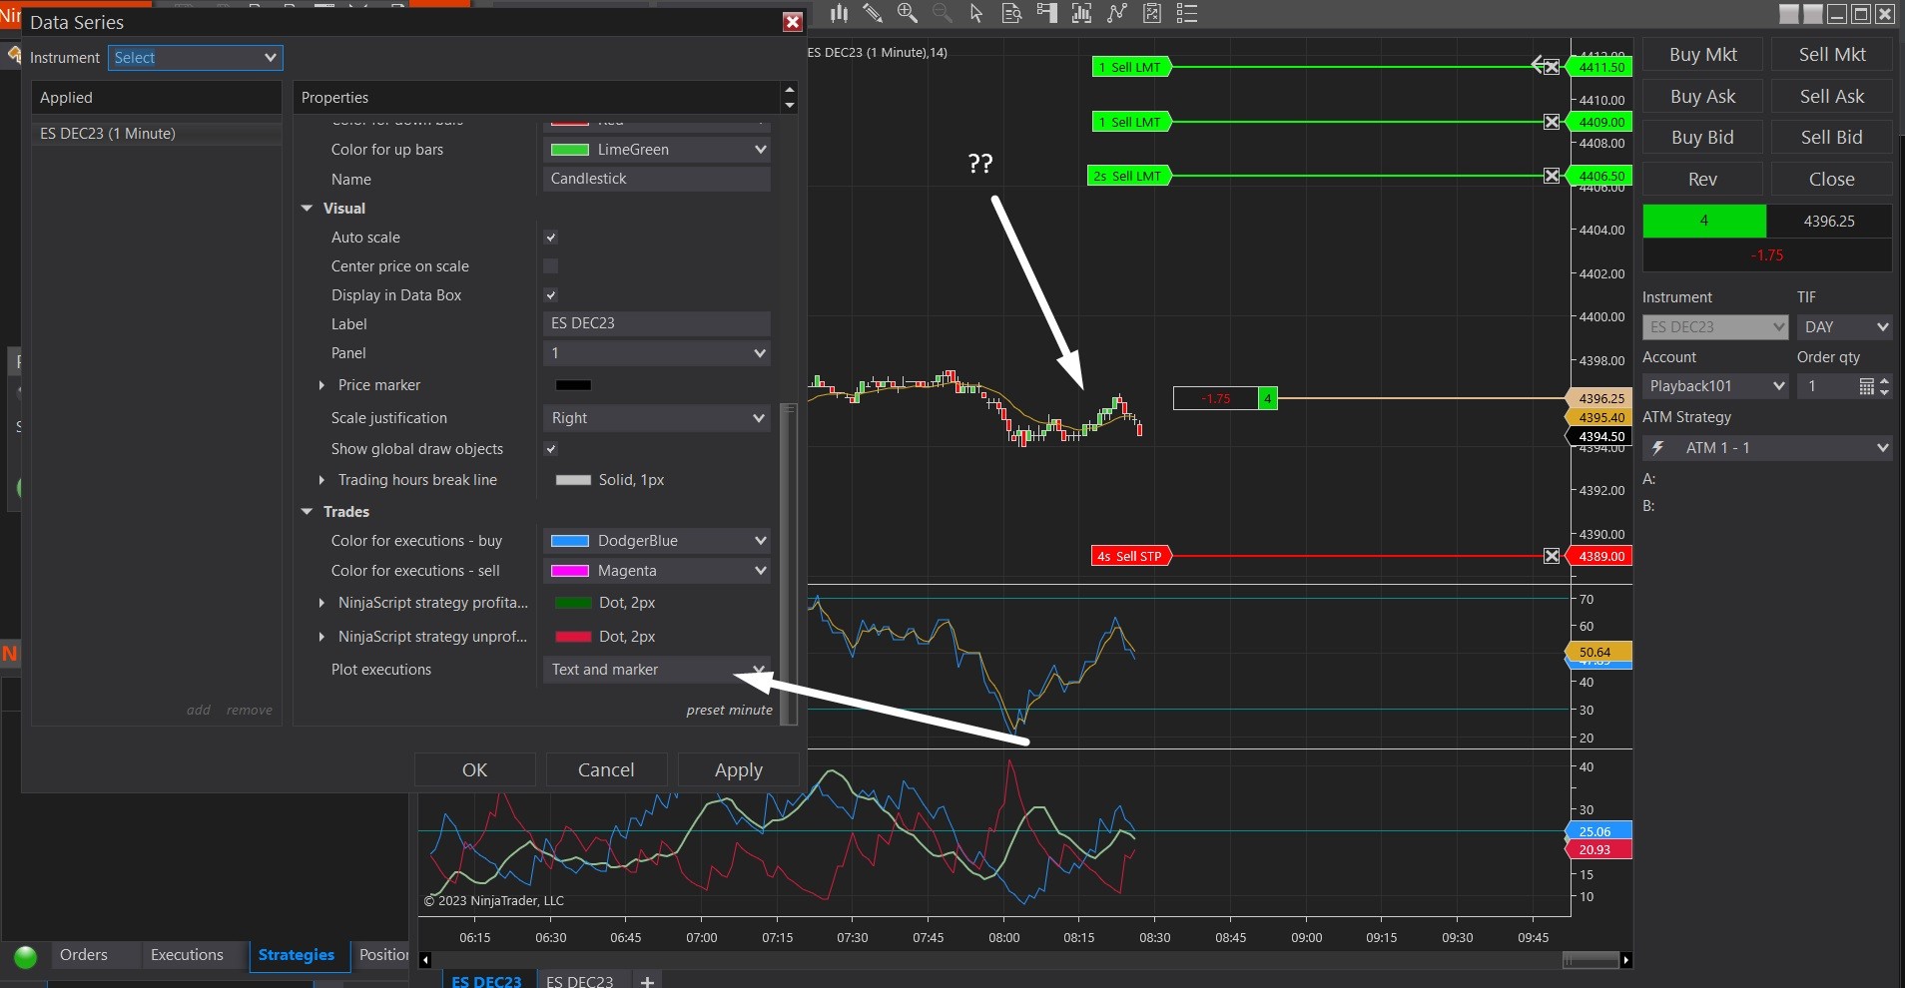1905x988 pixels.
Task: Toggle the Auto scale checkbox
Action: tap(550, 238)
